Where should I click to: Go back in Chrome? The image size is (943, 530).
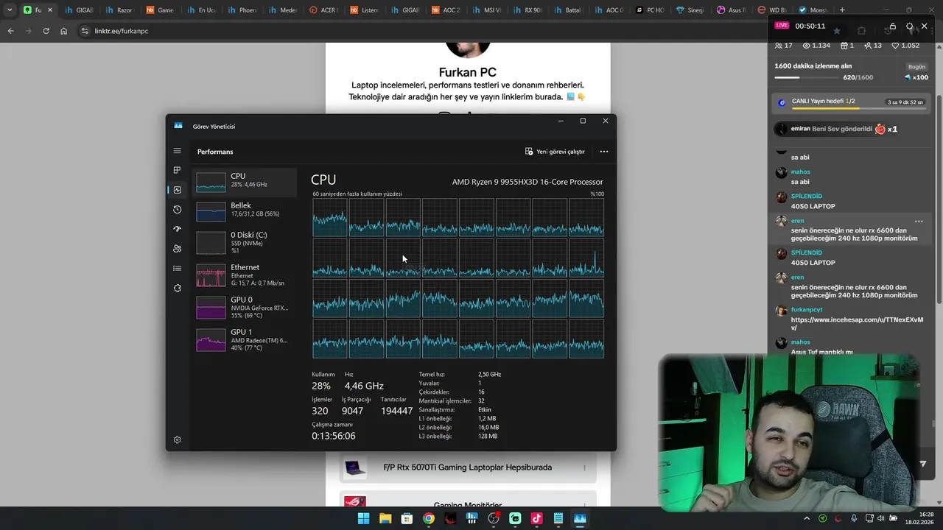[10, 31]
